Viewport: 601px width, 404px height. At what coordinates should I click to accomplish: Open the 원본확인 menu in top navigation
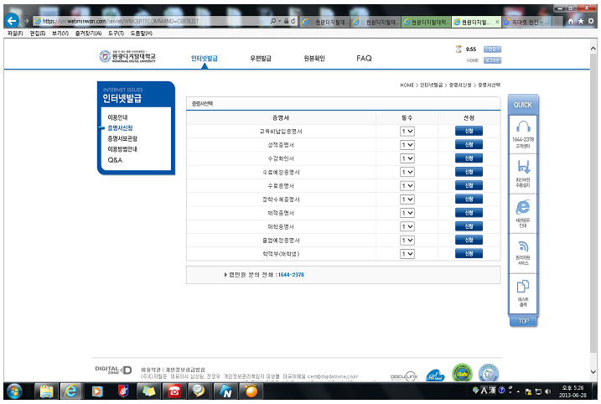pyautogui.click(x=313, y=59)
